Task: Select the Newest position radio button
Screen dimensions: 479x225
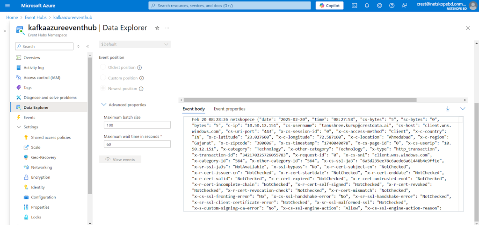Action: coord(103,89)
